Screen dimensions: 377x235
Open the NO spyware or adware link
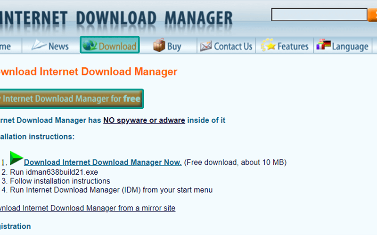[x=144, y=120]
